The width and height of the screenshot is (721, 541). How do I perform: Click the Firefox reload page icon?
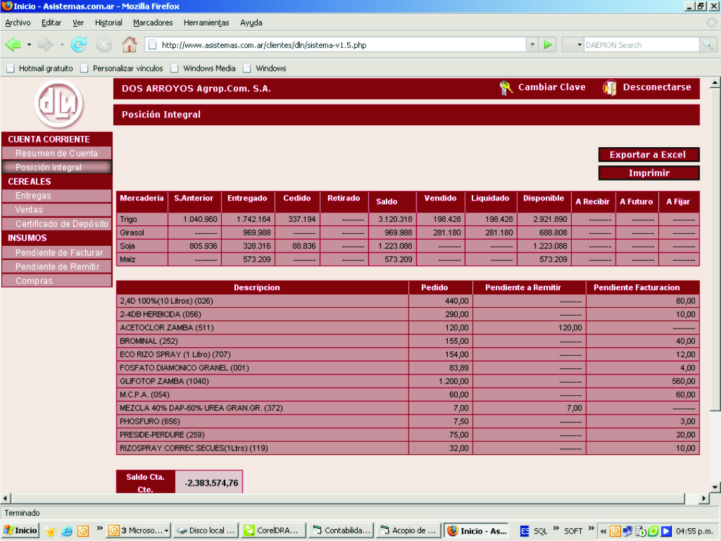tap(79, 45)
